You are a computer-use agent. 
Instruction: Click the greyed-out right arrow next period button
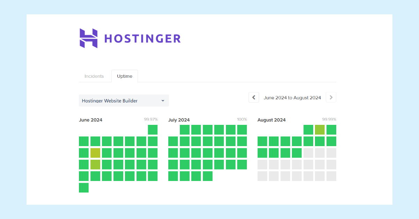point(331,98)
